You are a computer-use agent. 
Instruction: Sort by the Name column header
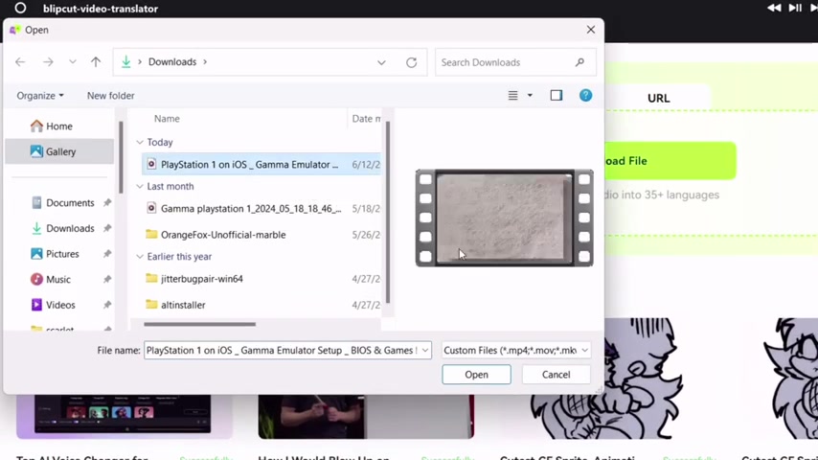click(x=167, y=119)
